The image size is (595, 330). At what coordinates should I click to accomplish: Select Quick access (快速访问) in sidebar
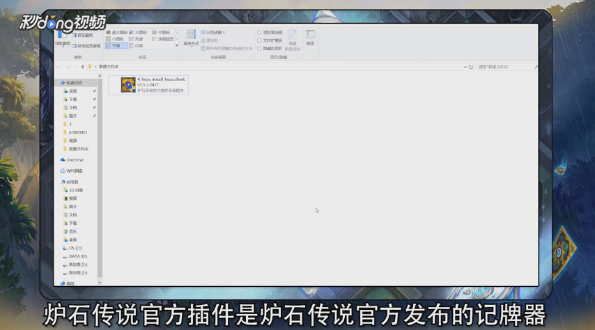click(x=74, y=83)
